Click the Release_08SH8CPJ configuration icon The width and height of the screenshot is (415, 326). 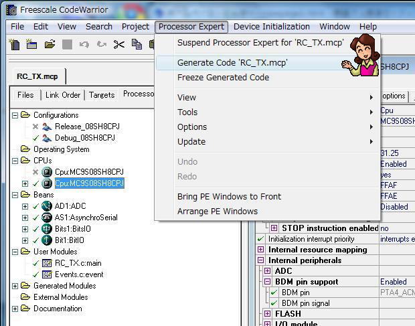[47, 127]
